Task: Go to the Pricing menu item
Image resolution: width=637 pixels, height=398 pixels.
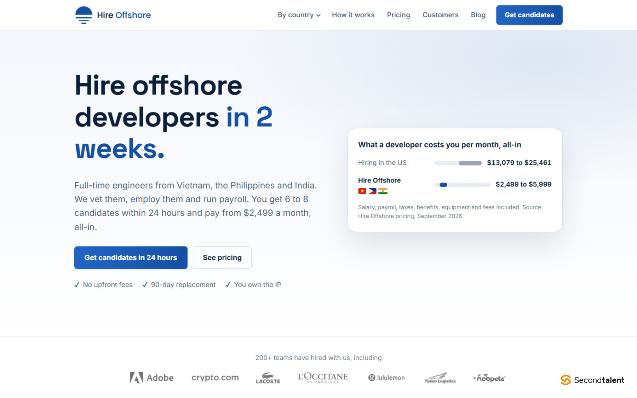Action: [x=398, y=15]
